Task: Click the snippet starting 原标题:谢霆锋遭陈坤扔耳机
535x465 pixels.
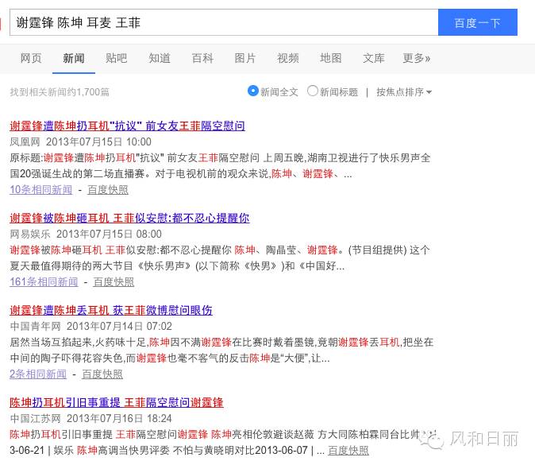Action: [220, 165]
